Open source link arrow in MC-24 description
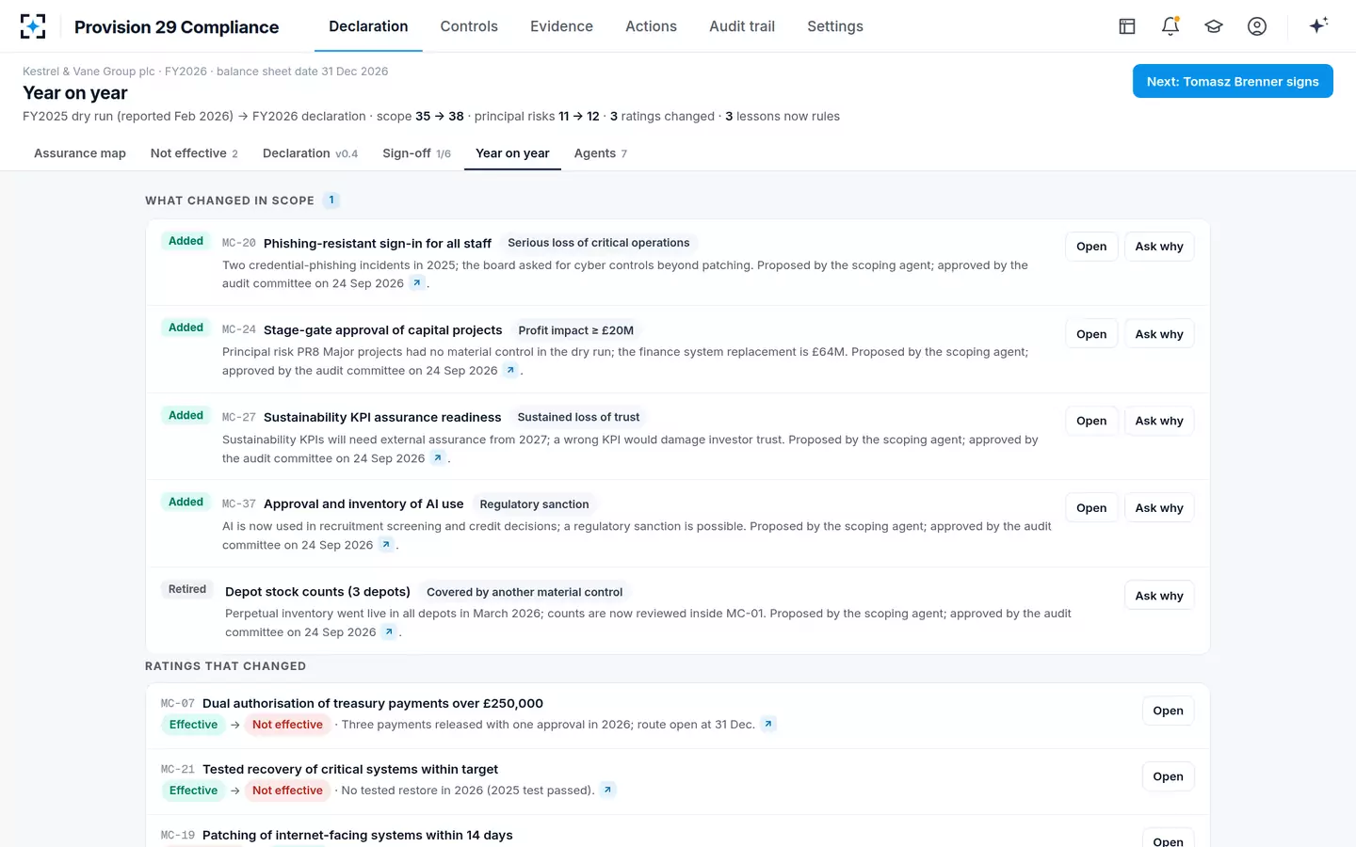This screenshot has width=1356, height=847. (x=510, y=371)
